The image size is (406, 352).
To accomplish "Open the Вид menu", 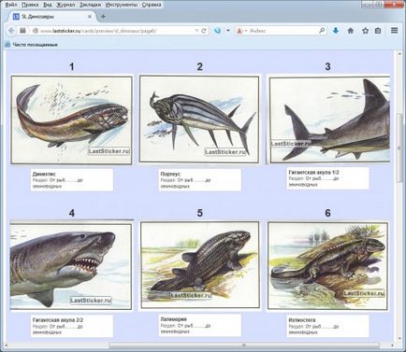I will point(48,5).
